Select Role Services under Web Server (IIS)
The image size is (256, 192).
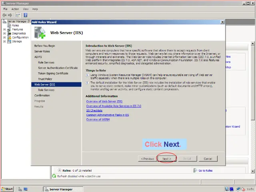46,90
